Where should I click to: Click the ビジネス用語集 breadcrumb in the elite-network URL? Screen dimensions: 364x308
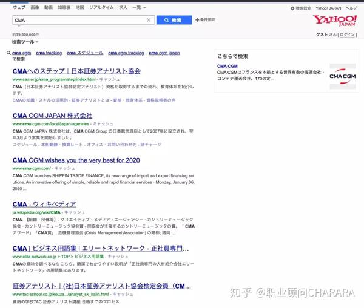(x=89, y=257)
